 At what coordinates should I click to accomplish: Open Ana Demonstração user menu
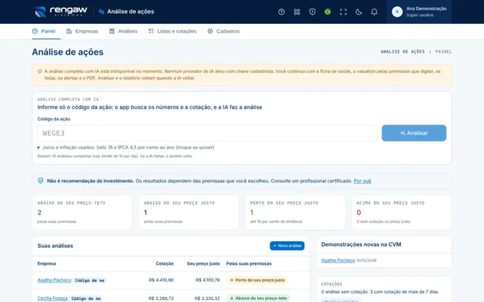point(419,12)
